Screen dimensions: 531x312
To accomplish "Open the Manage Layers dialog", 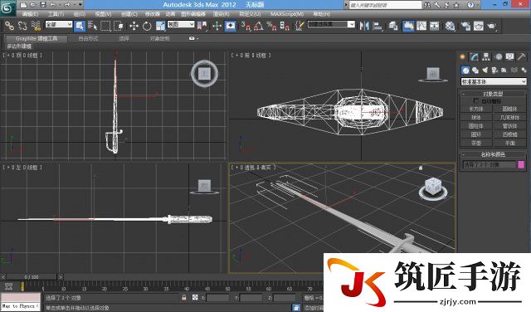I will click(392, 26).
